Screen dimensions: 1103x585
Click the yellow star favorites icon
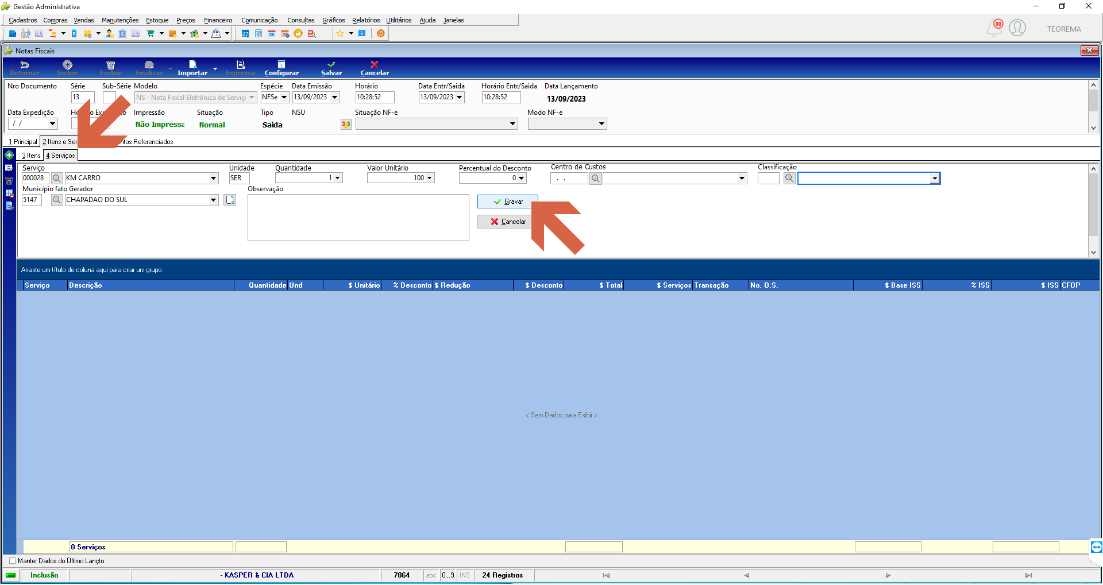[x=340, y=33]
